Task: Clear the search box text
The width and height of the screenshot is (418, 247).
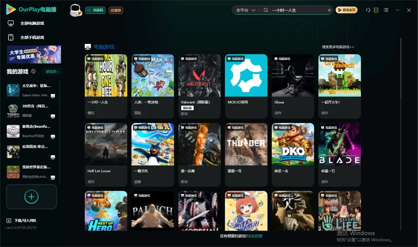Action: (x=329, y=10)
